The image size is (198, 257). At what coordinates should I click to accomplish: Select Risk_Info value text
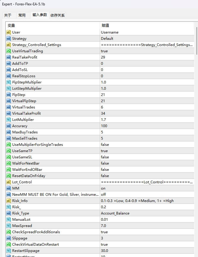pos(137,201)
